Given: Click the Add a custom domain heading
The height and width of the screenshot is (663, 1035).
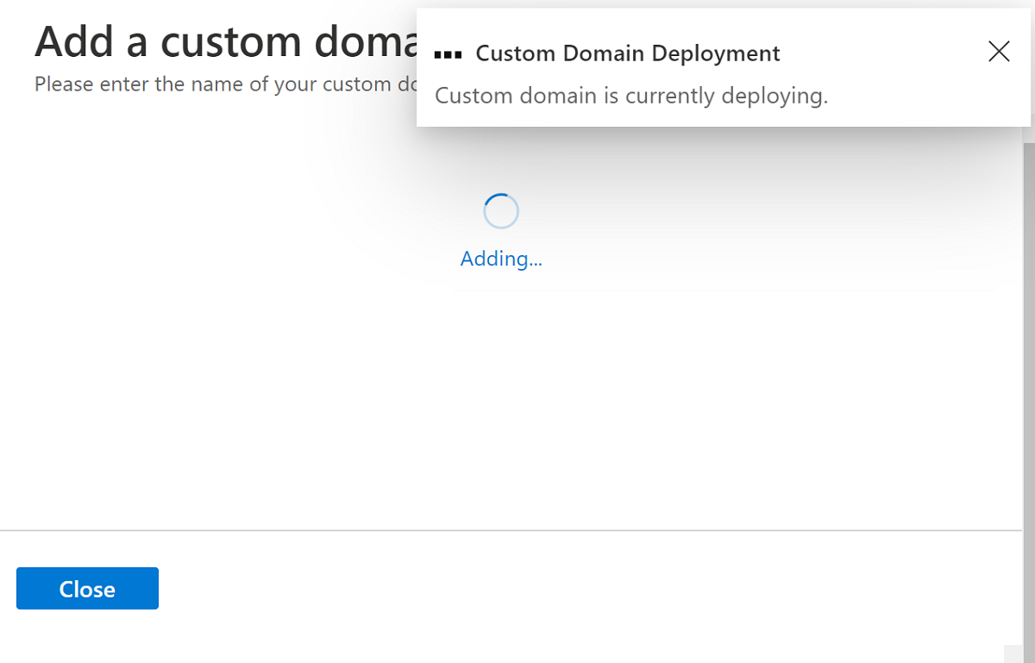Looking at the screenshot, I should pos(207,41).
